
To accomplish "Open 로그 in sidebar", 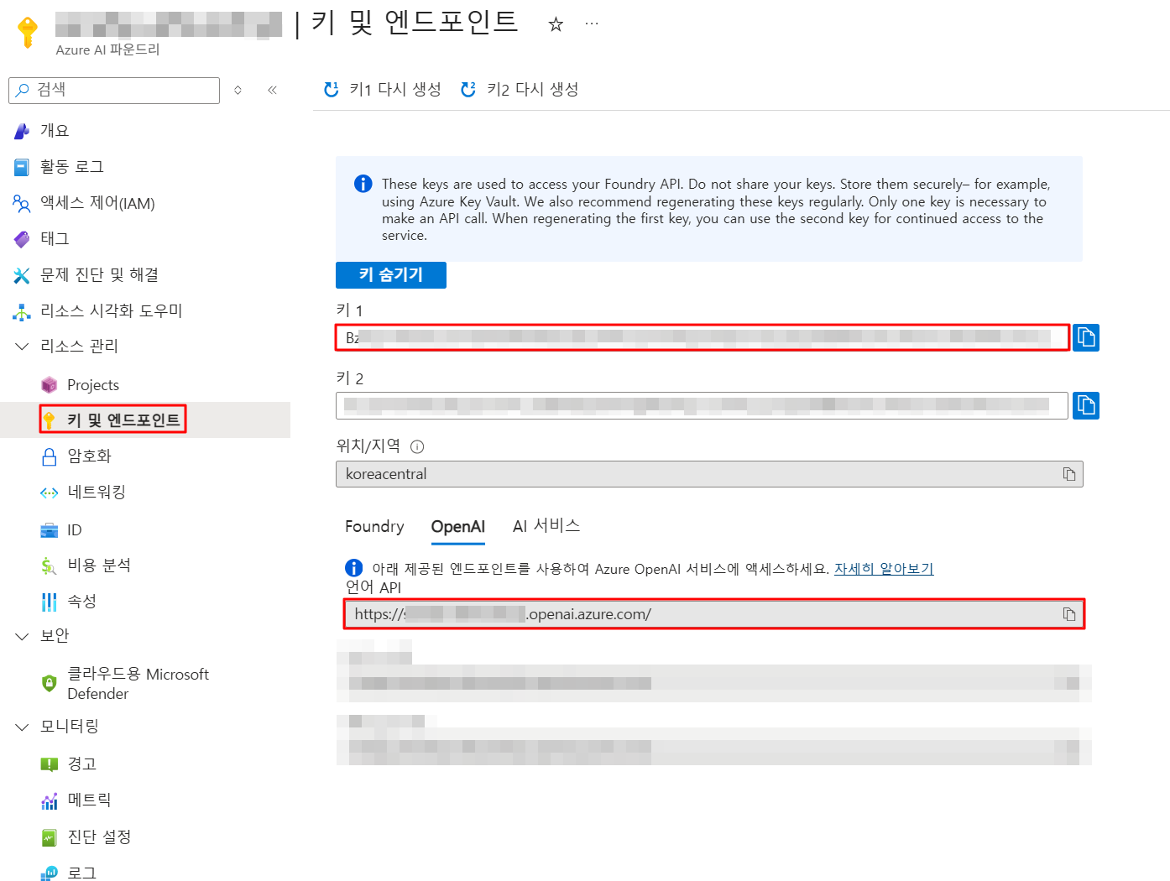I will 81,873.
